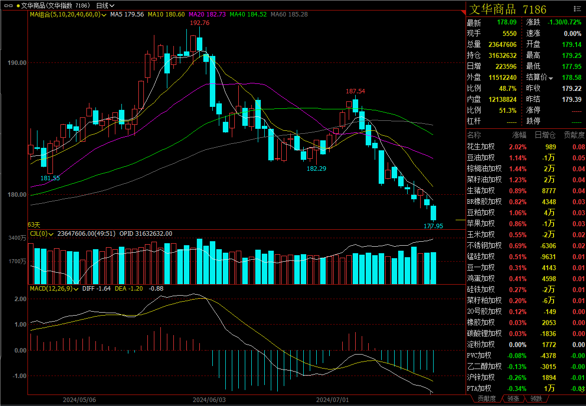Click the OPID 31632632.00 readout
Screen dimensions: 586x406
146,234
